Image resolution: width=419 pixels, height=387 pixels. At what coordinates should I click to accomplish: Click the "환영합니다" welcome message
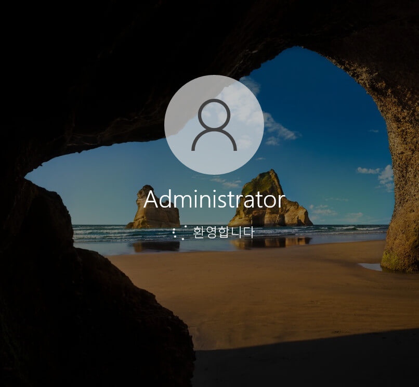click(223, 232)
